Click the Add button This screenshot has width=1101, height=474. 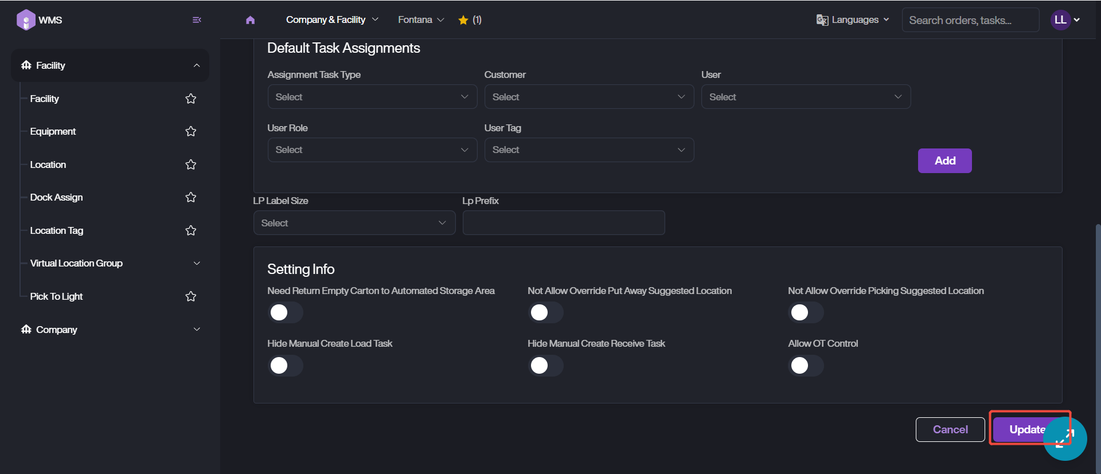point(944,161)
